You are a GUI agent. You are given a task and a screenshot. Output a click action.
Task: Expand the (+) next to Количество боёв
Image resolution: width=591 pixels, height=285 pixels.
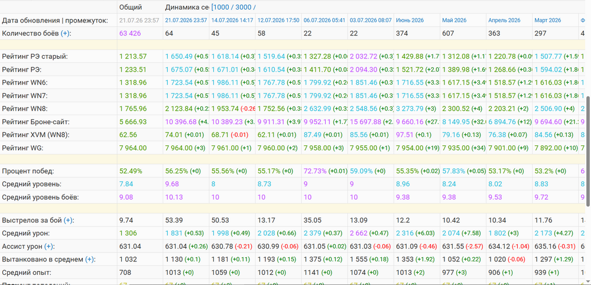point(66,33)
